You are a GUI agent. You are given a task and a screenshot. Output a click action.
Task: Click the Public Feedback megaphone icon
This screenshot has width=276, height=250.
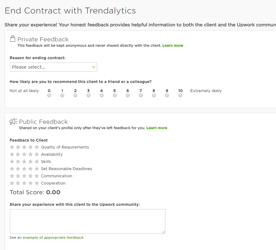13,122
